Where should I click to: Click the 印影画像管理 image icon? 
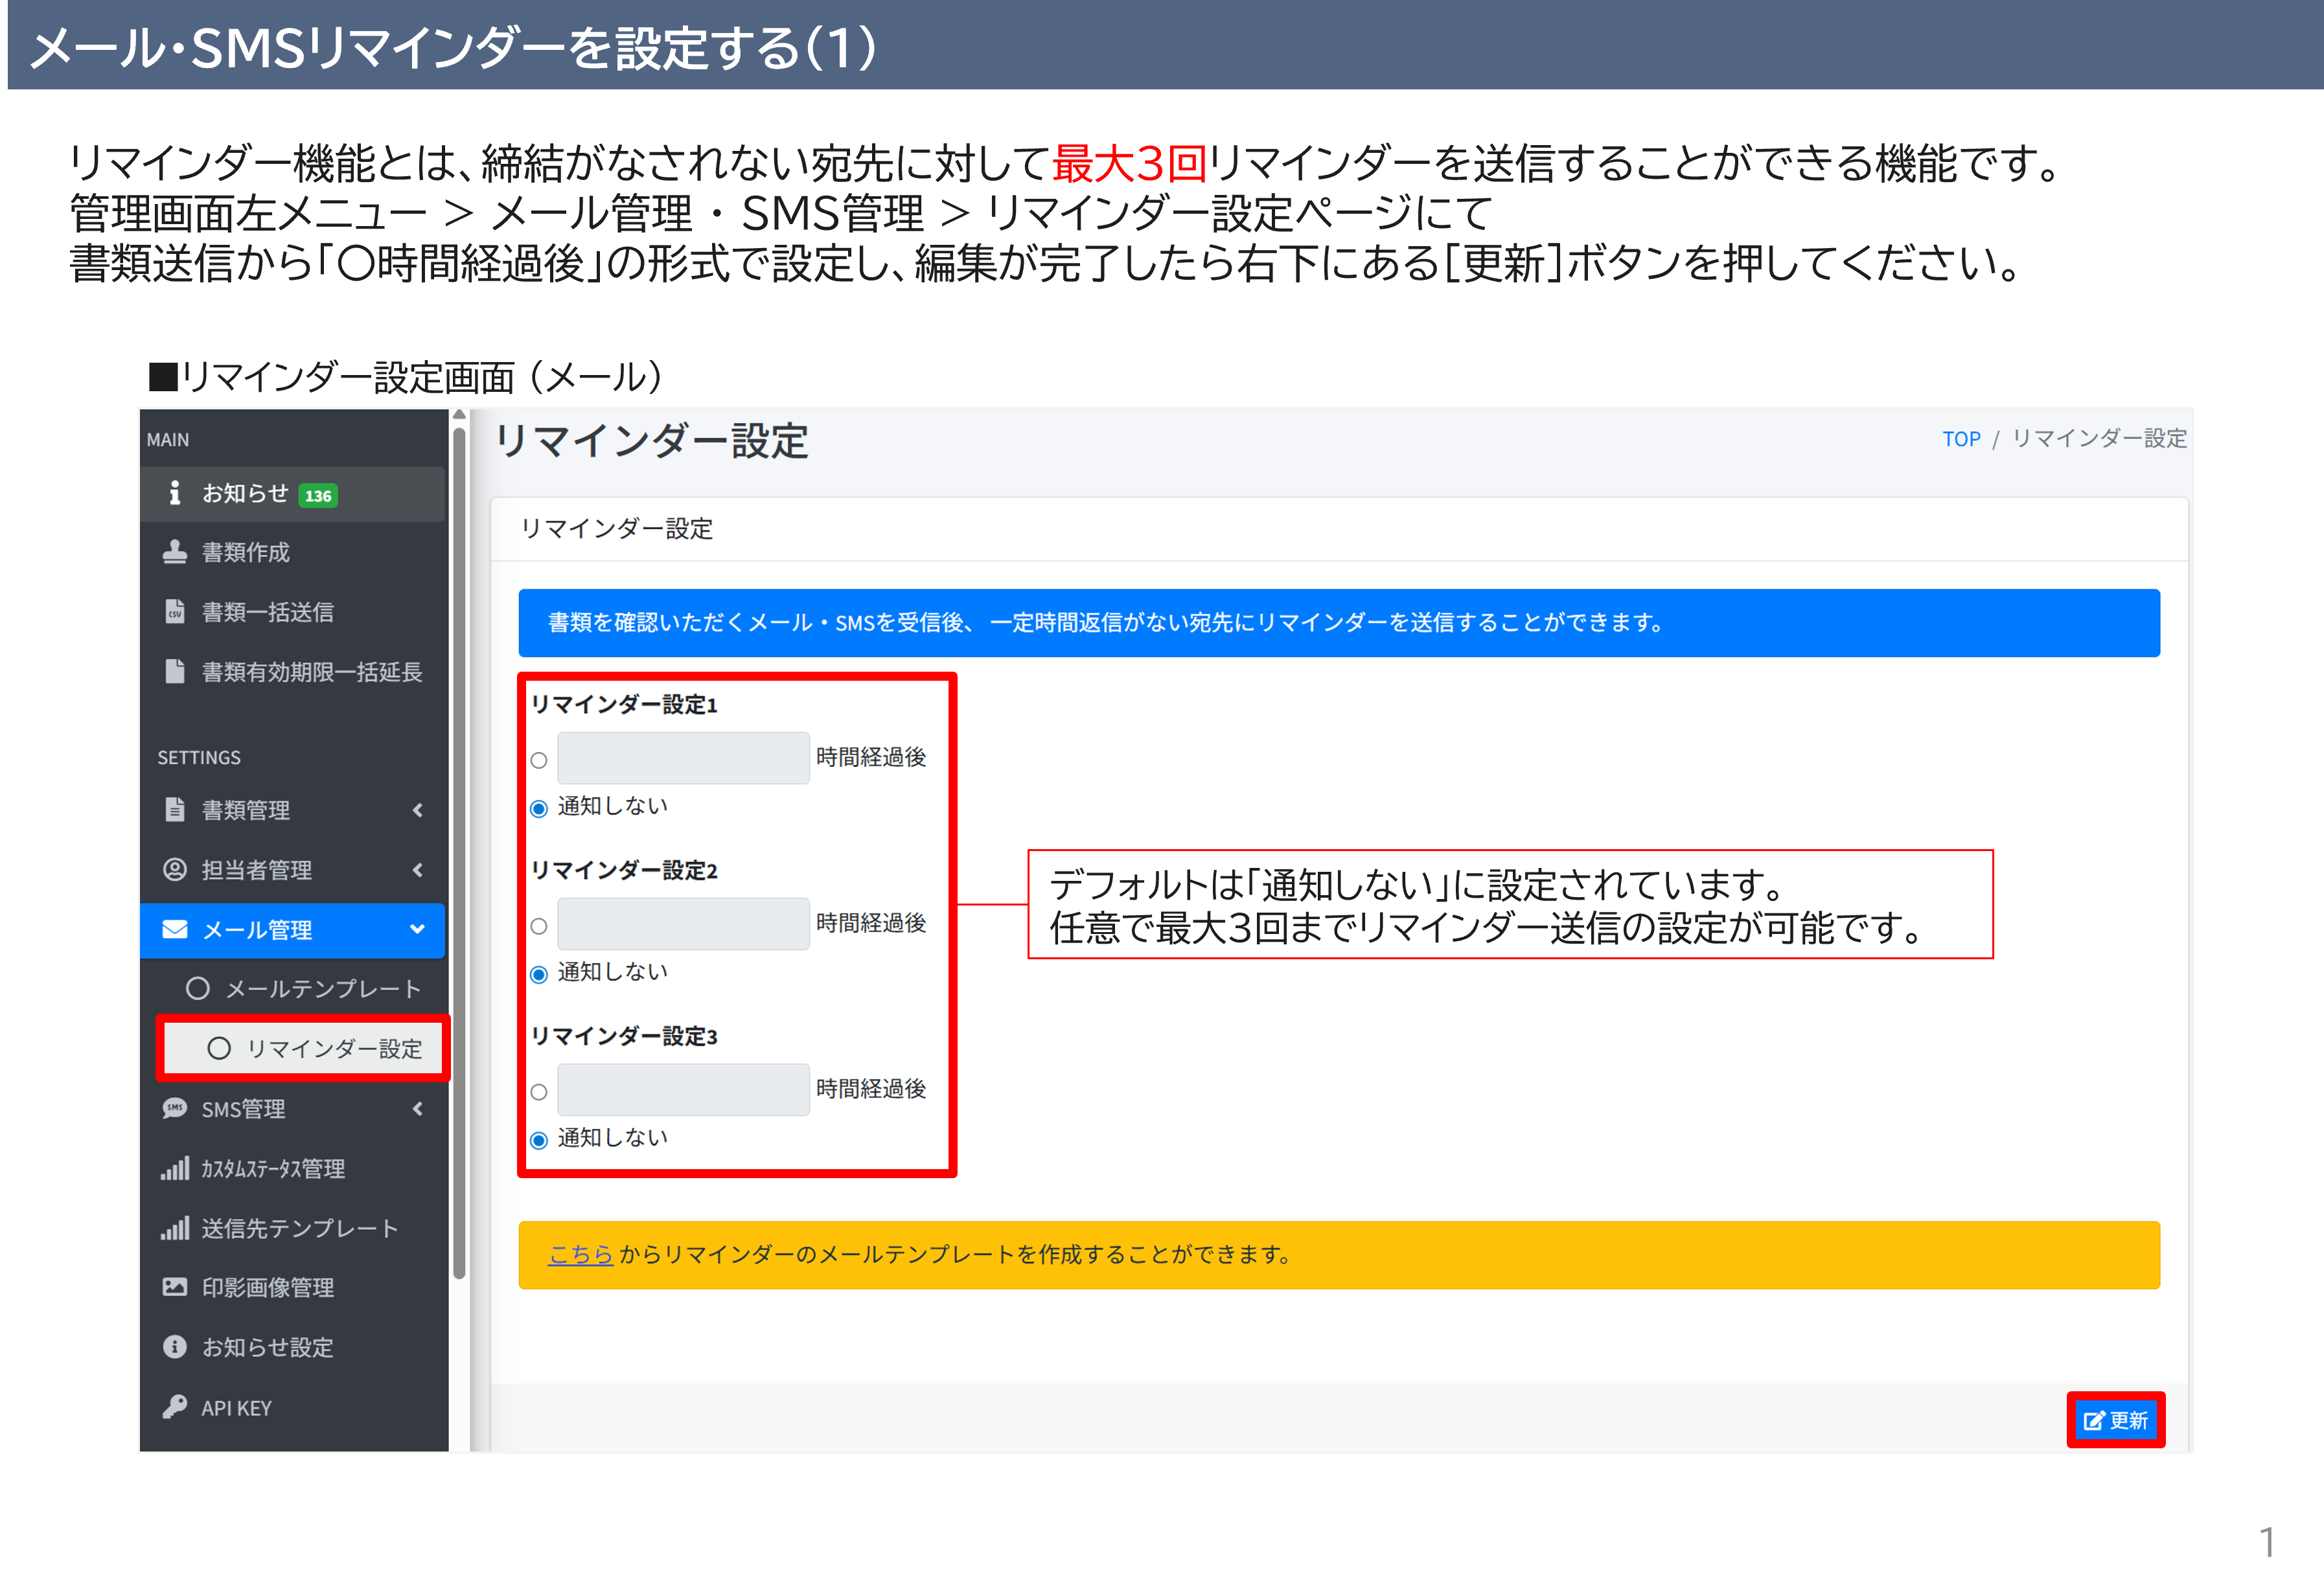click(x=175, y=1287)
